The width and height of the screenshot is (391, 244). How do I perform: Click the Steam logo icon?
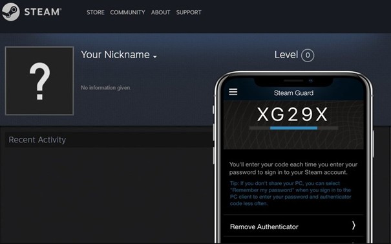click(10, 12)
